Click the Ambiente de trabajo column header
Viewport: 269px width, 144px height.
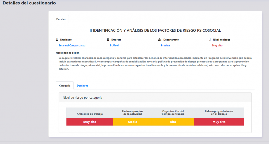tap(90, 114)
